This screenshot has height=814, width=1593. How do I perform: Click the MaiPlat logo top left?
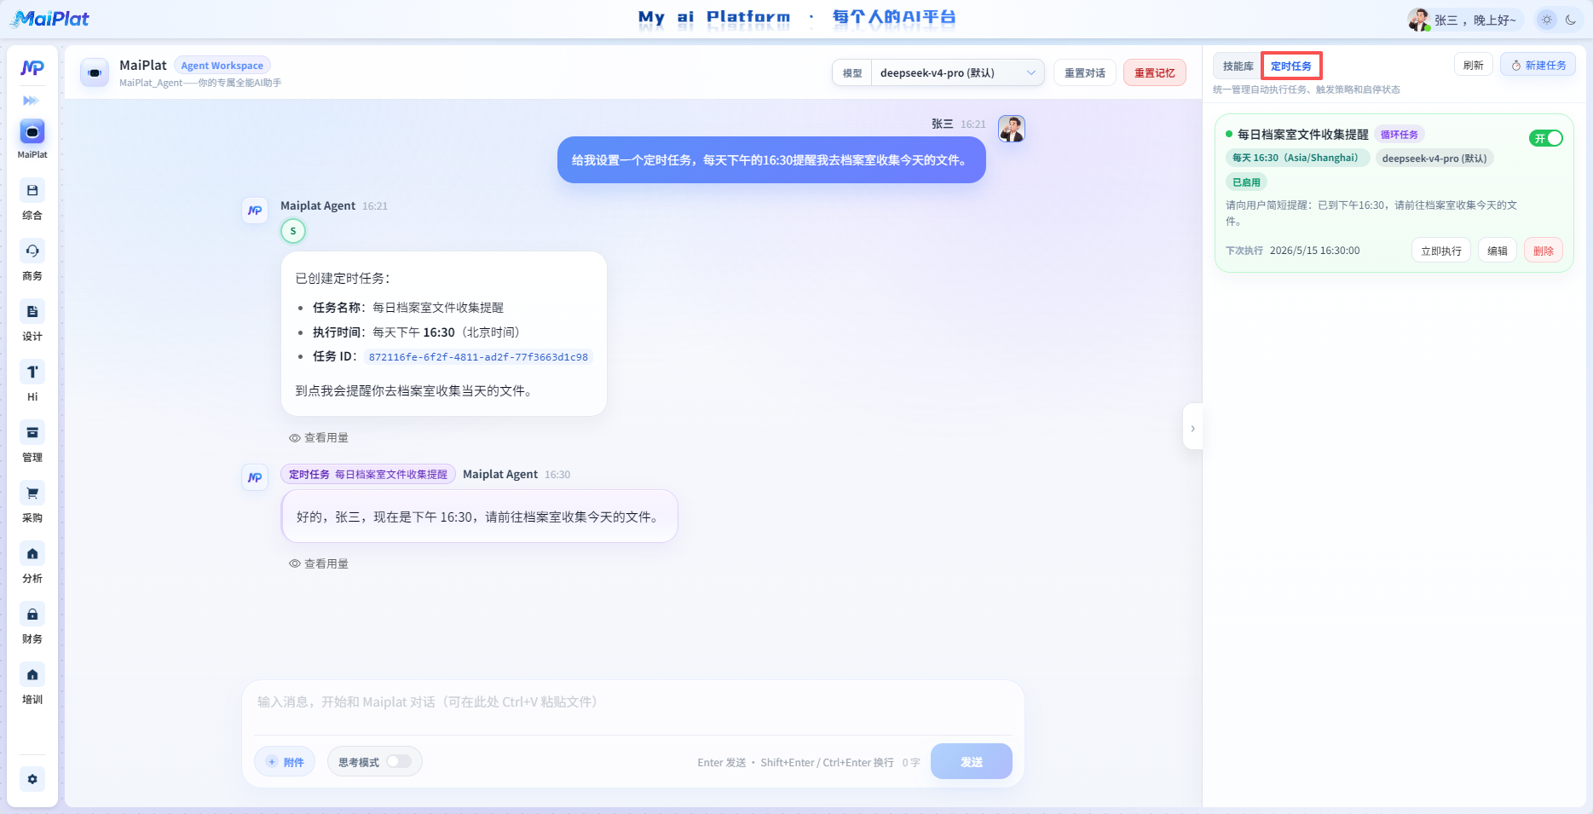[x=49, y=19]
